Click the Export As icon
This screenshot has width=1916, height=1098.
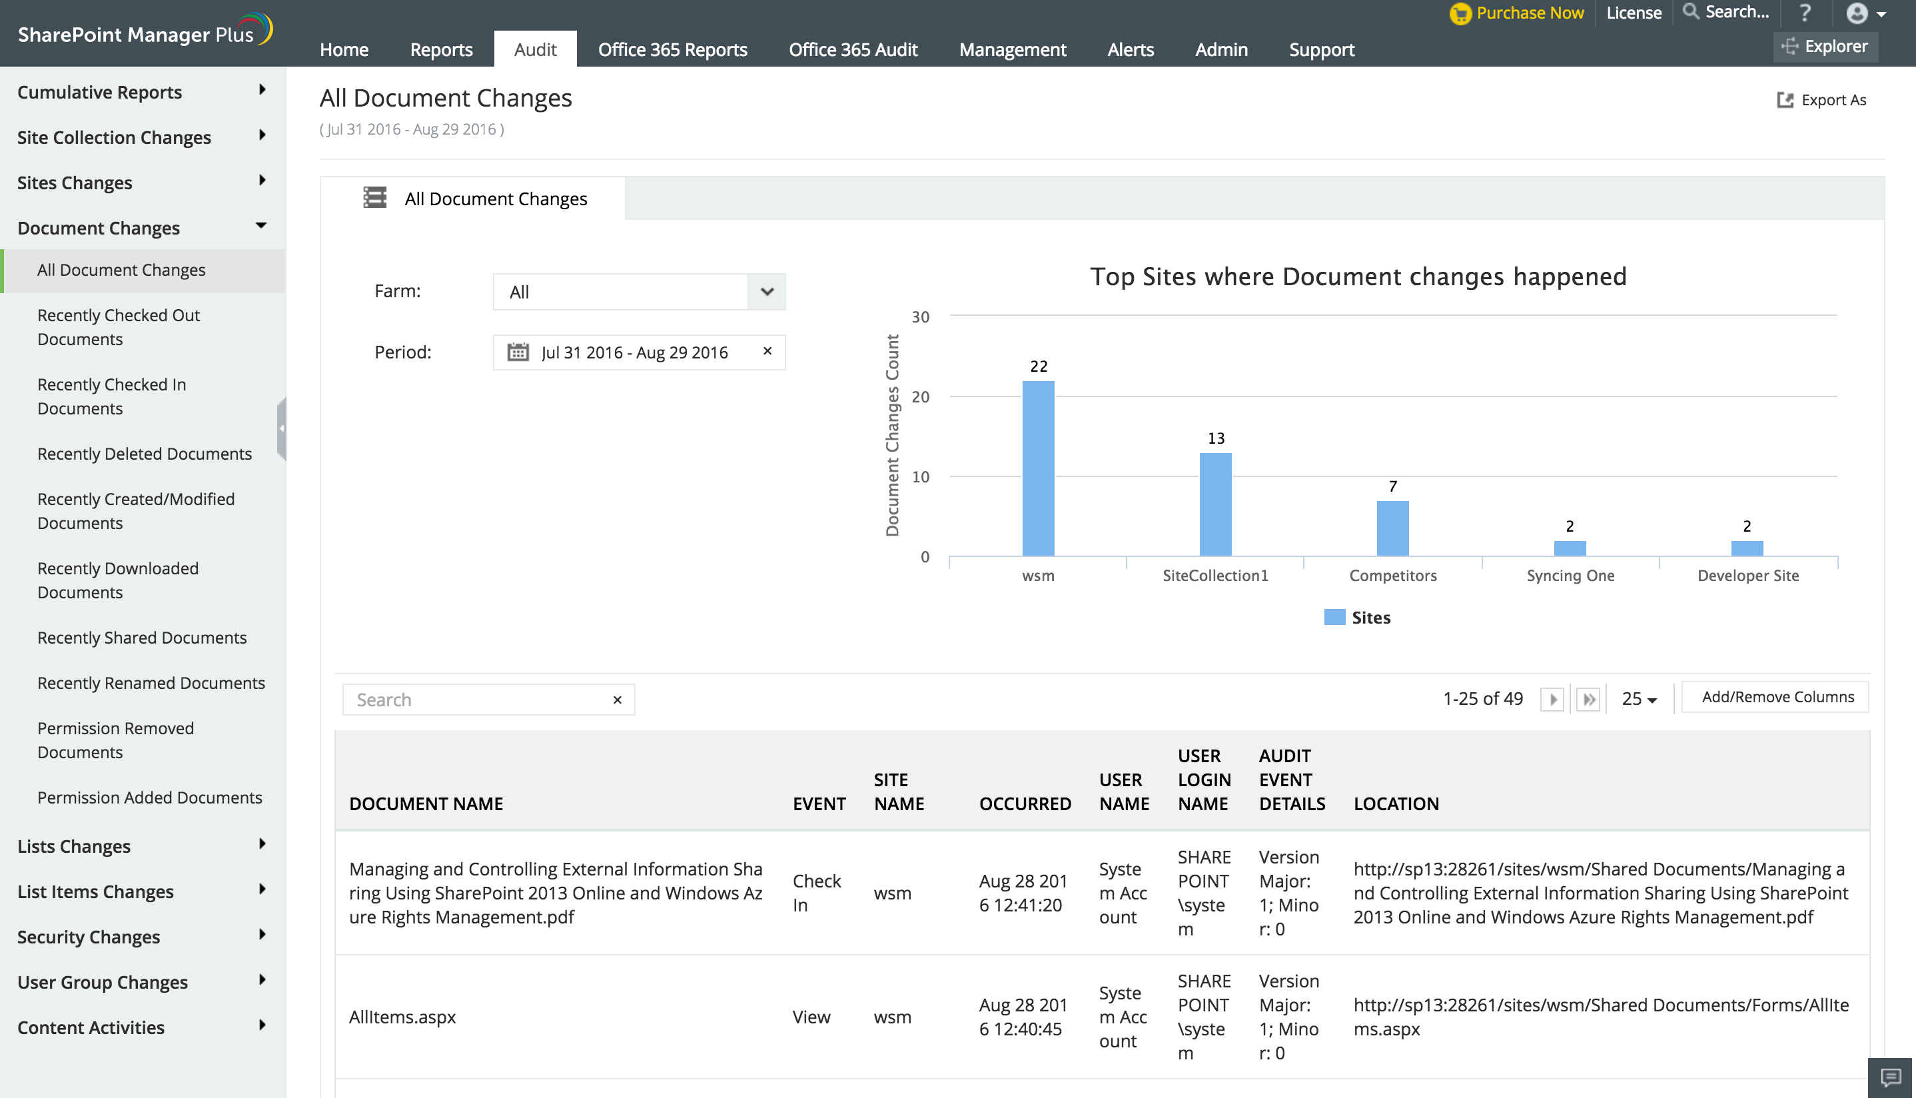coord(1785,101)
